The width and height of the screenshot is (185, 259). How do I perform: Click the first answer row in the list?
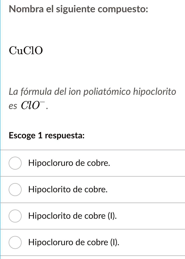(92, 163)
